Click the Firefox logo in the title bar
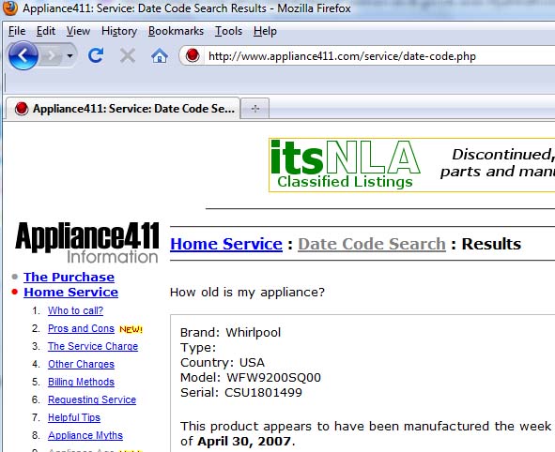The width and height of the screenshot is (555, 452). click(9, 8)
